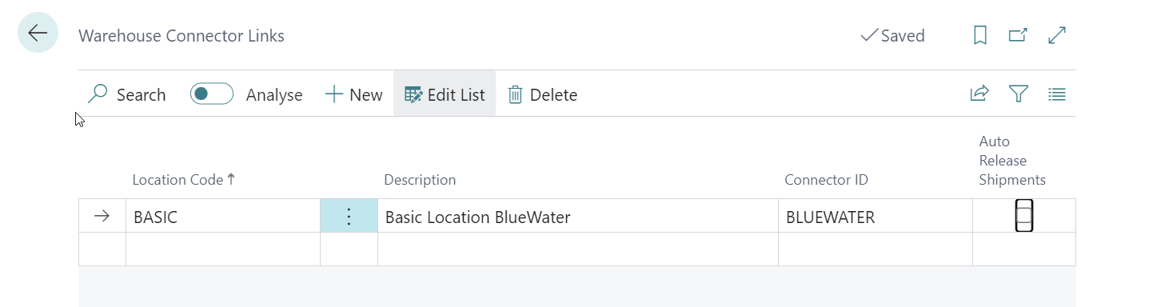The width and height of the screenshot is (1149, 307).
Task: Click the BASIC location code cell
Action: pos(223,216)
